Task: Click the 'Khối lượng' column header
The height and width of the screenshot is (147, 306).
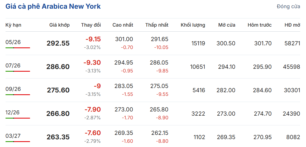Action: point(193,25)
